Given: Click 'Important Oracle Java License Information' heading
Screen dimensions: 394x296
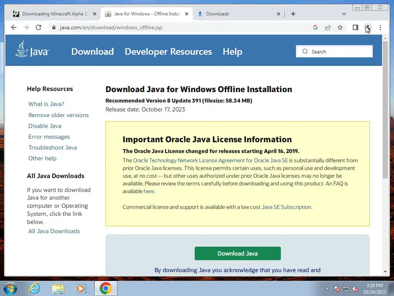Looking at the screenshot, I should coord(207,139).
